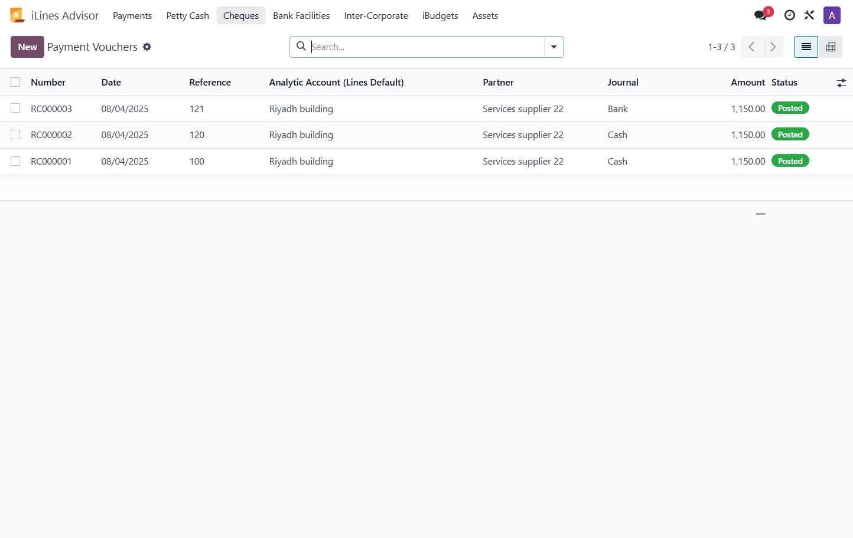Create a New payment voucher
853x538 pixels.
tap(27, 47)
